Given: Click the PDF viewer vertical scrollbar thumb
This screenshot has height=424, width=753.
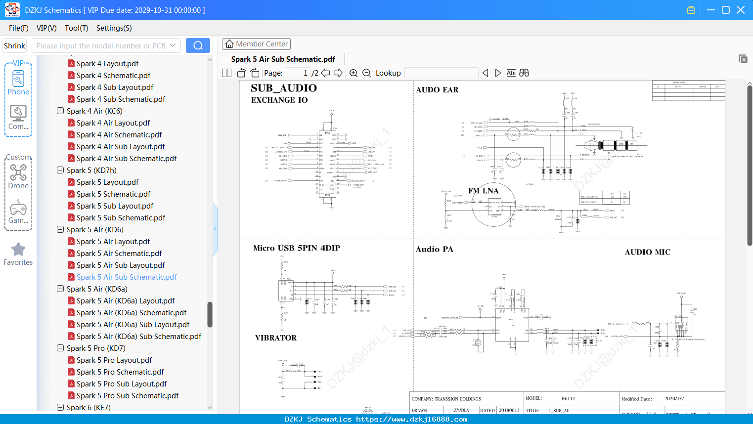Looking at the screenshot, I should click(x=750, y=166).
